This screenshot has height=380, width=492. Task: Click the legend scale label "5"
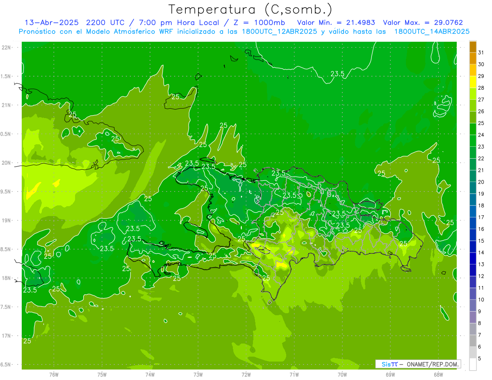click(x=480, y=358)
